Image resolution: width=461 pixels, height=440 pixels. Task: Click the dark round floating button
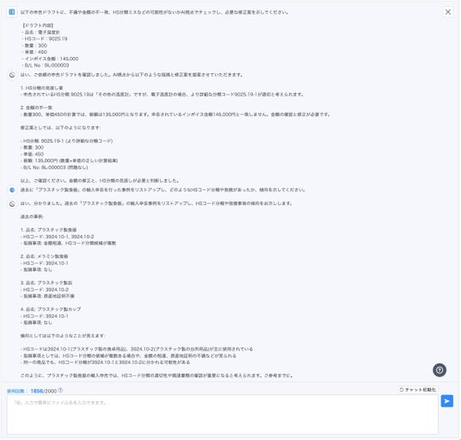click(439, 370)
